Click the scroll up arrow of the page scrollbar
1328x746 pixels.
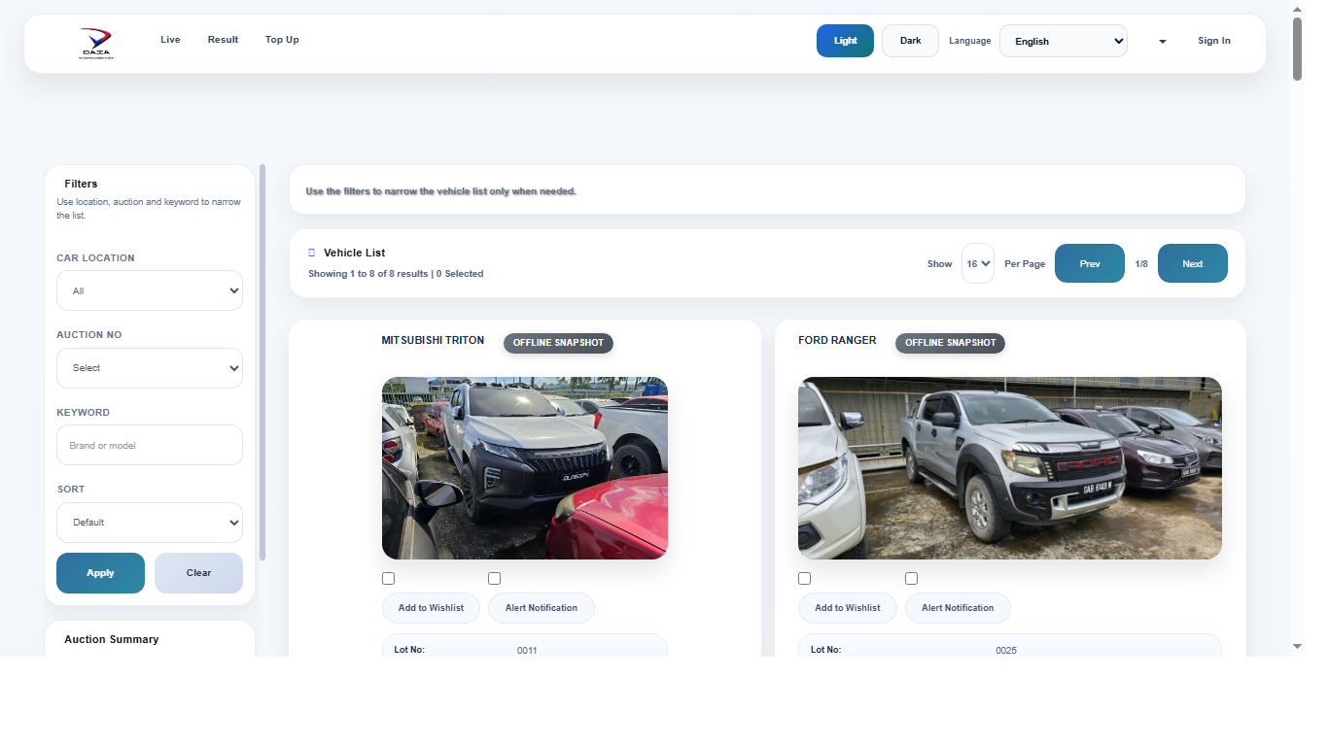pyautogui.click(x=1297, y=9)
